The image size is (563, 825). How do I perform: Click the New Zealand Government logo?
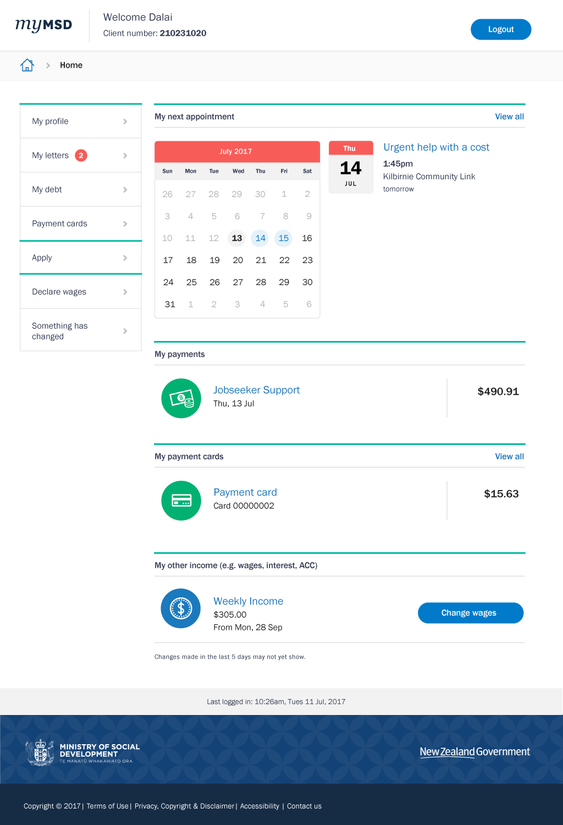[474, 752]
